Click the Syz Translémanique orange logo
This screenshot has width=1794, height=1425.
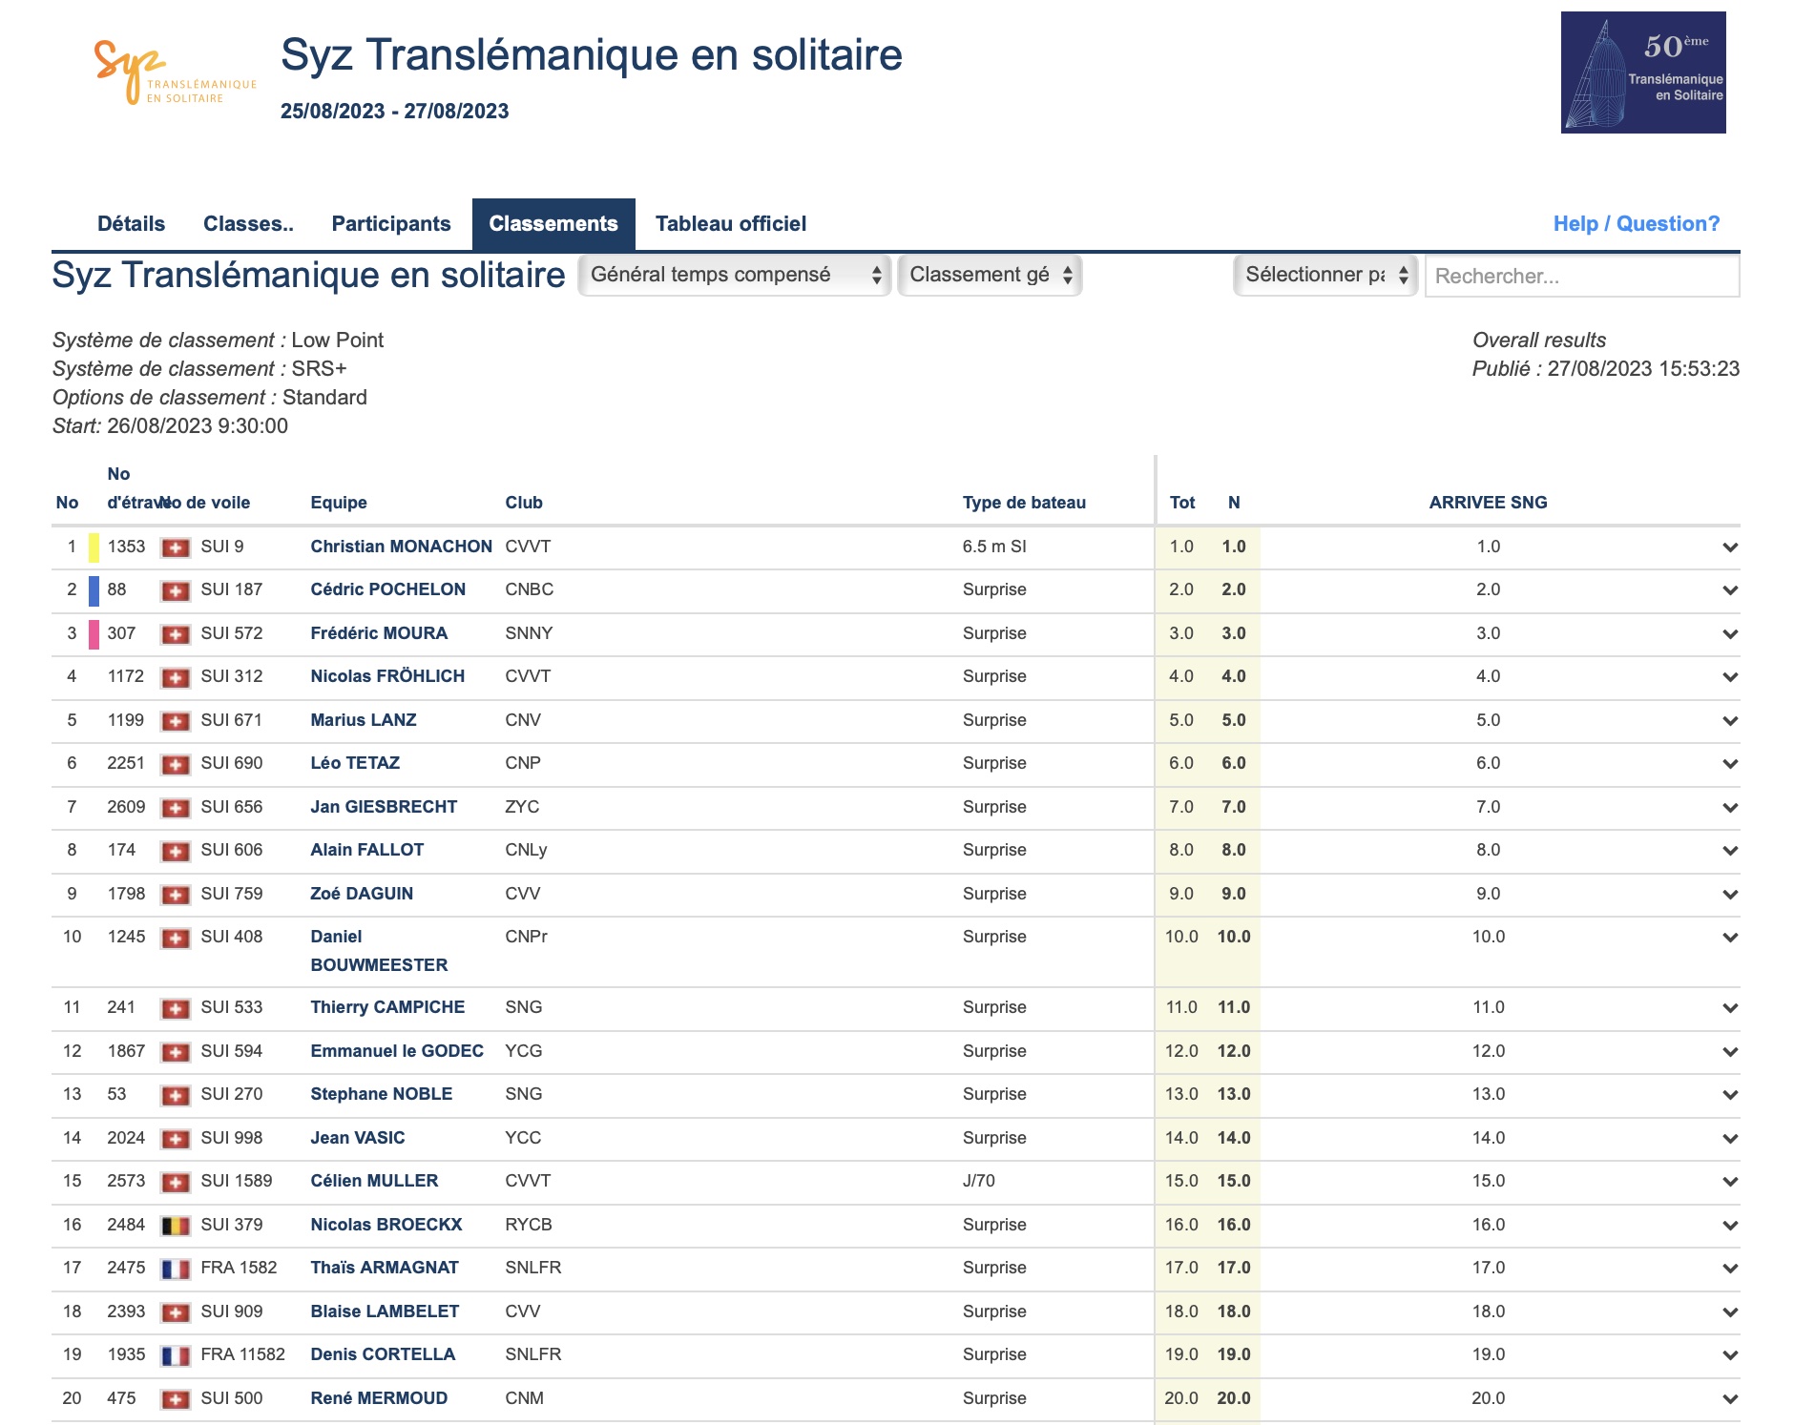click(174, 72)
